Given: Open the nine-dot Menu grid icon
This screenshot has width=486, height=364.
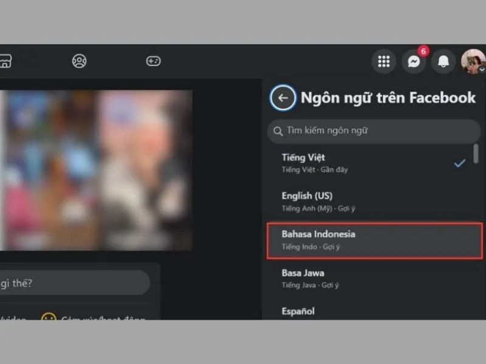Looking at the screenshot, I should coord(384,61).
